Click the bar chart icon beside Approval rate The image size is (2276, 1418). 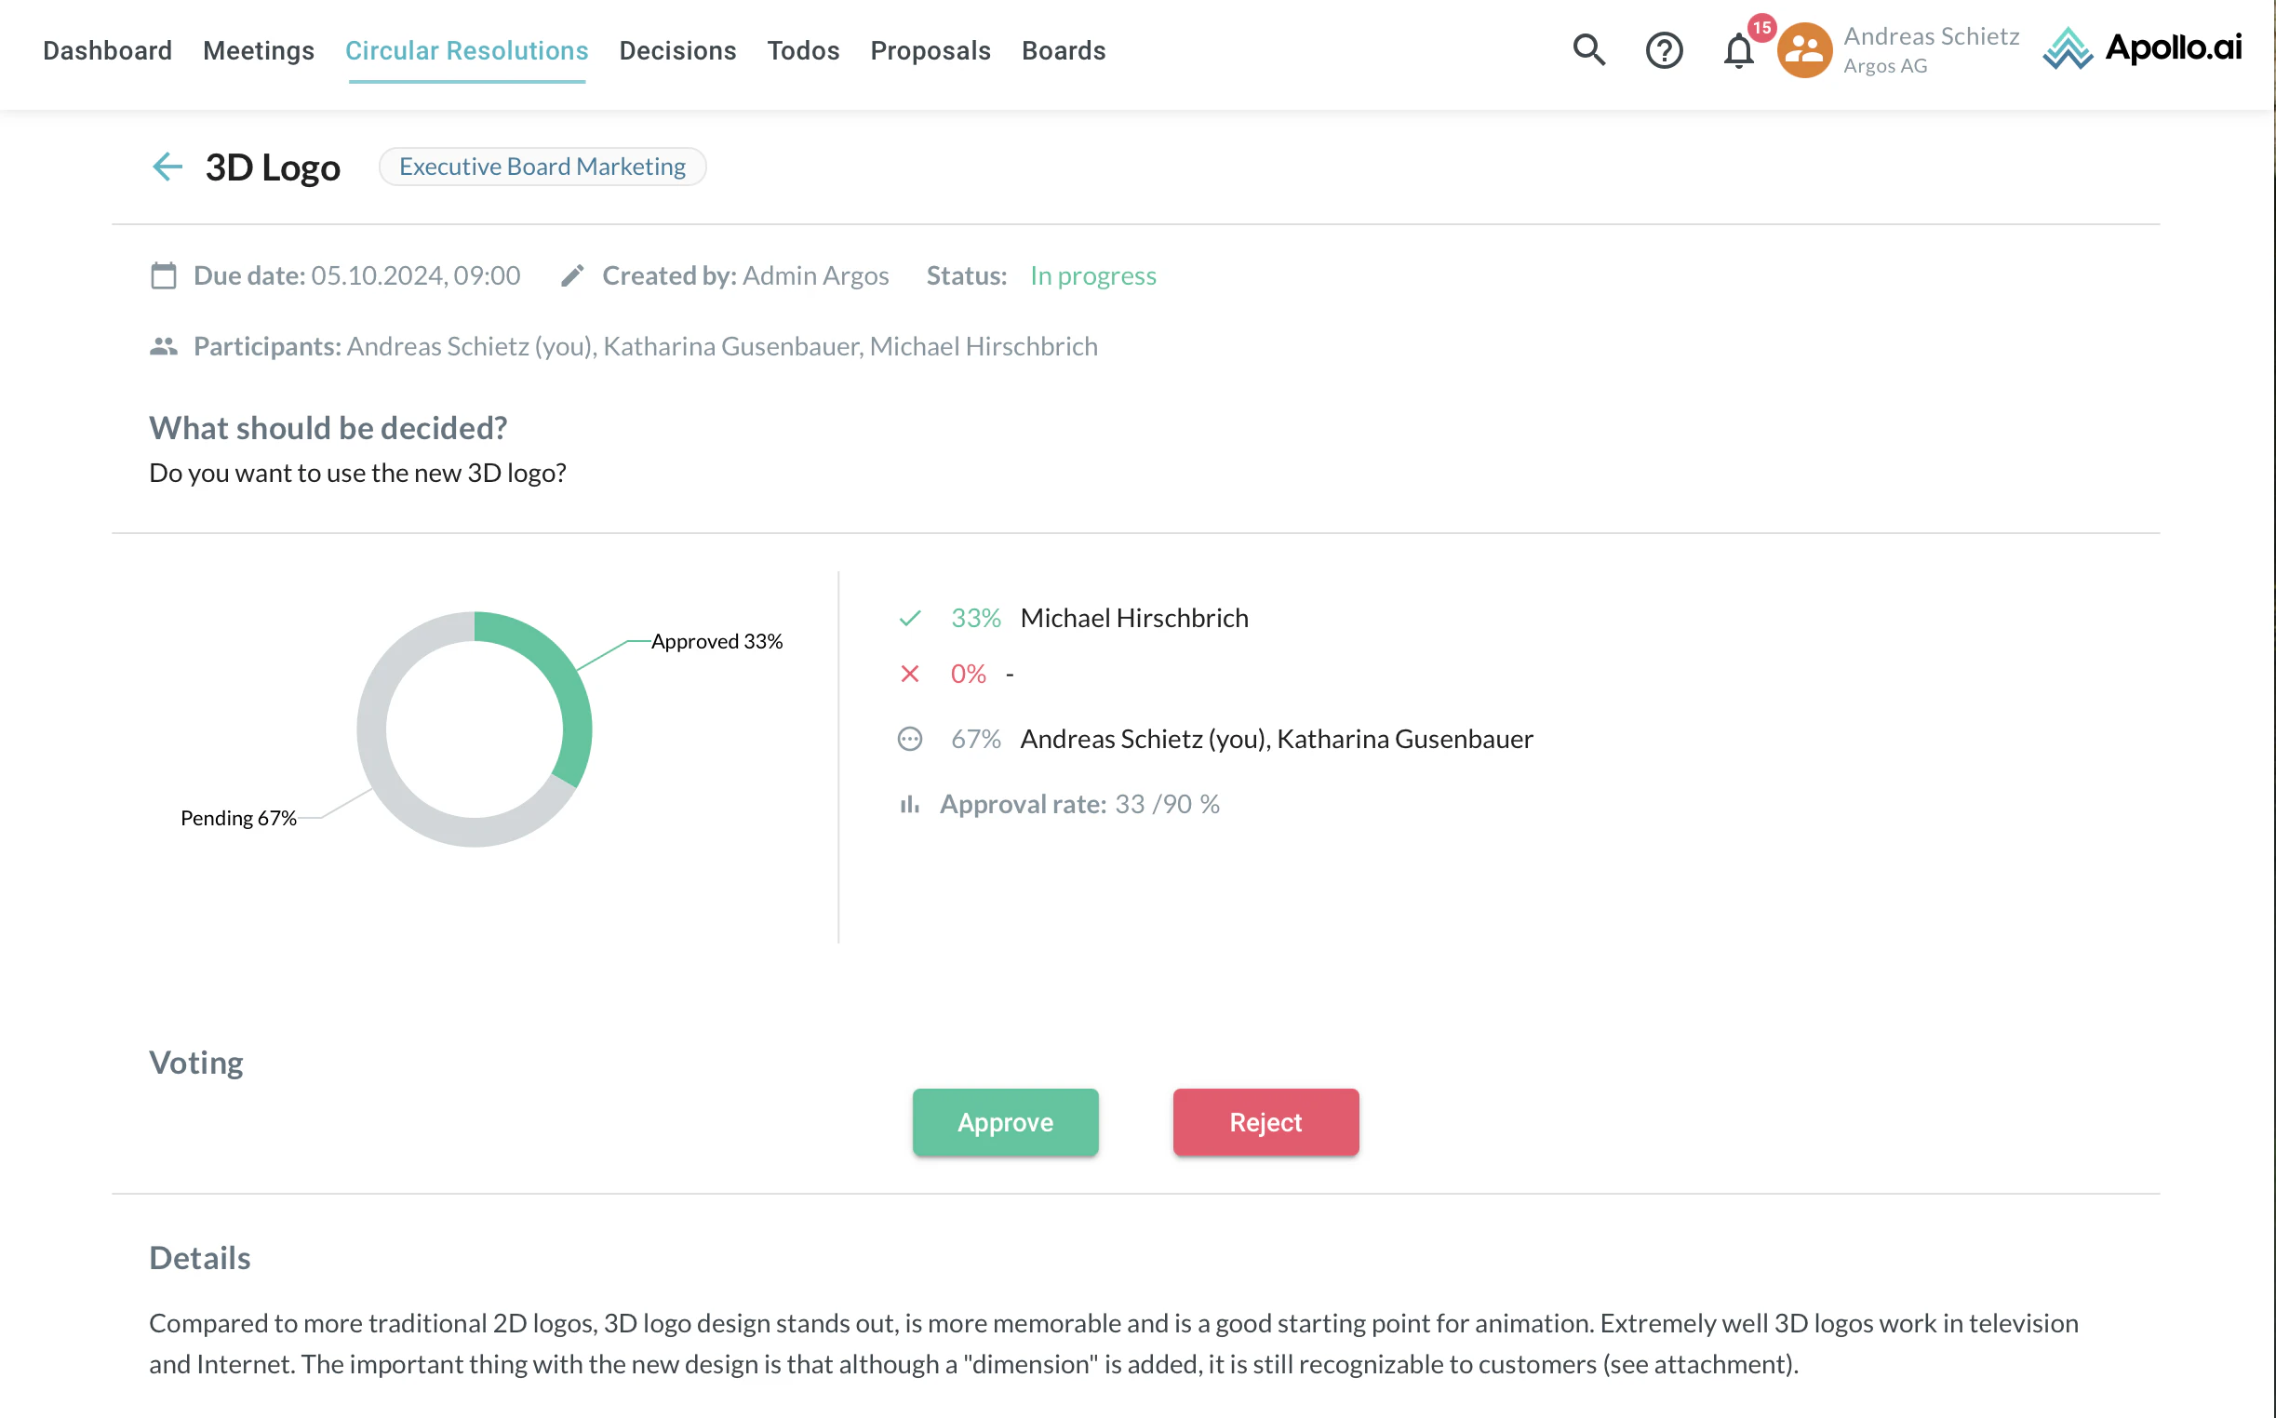point(908,804)
